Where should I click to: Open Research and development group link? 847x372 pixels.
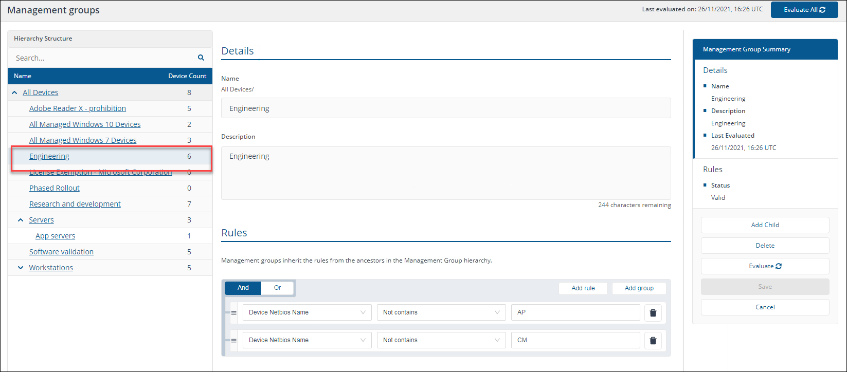[75, 204]
